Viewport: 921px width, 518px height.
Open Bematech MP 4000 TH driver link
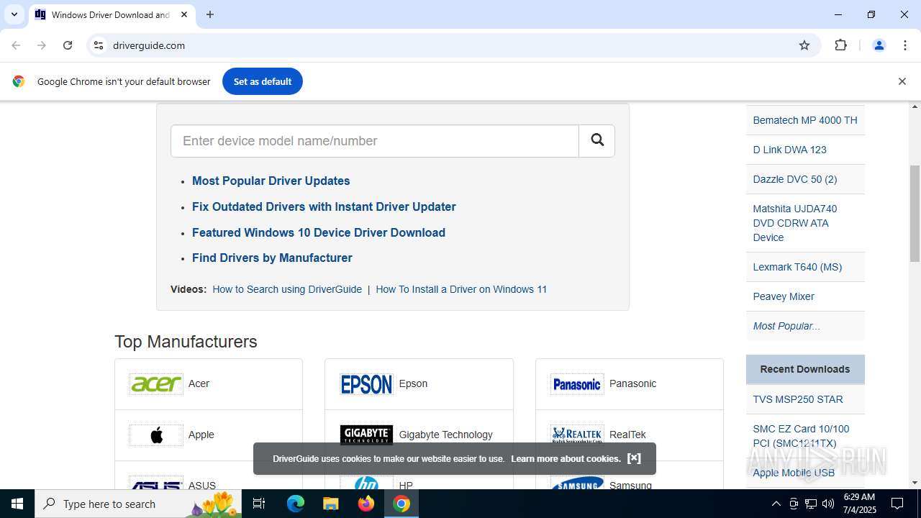(805, 120)
